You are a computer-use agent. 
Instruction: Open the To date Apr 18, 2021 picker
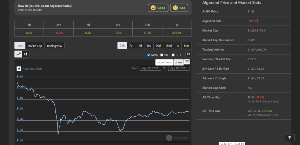(179, 68)
